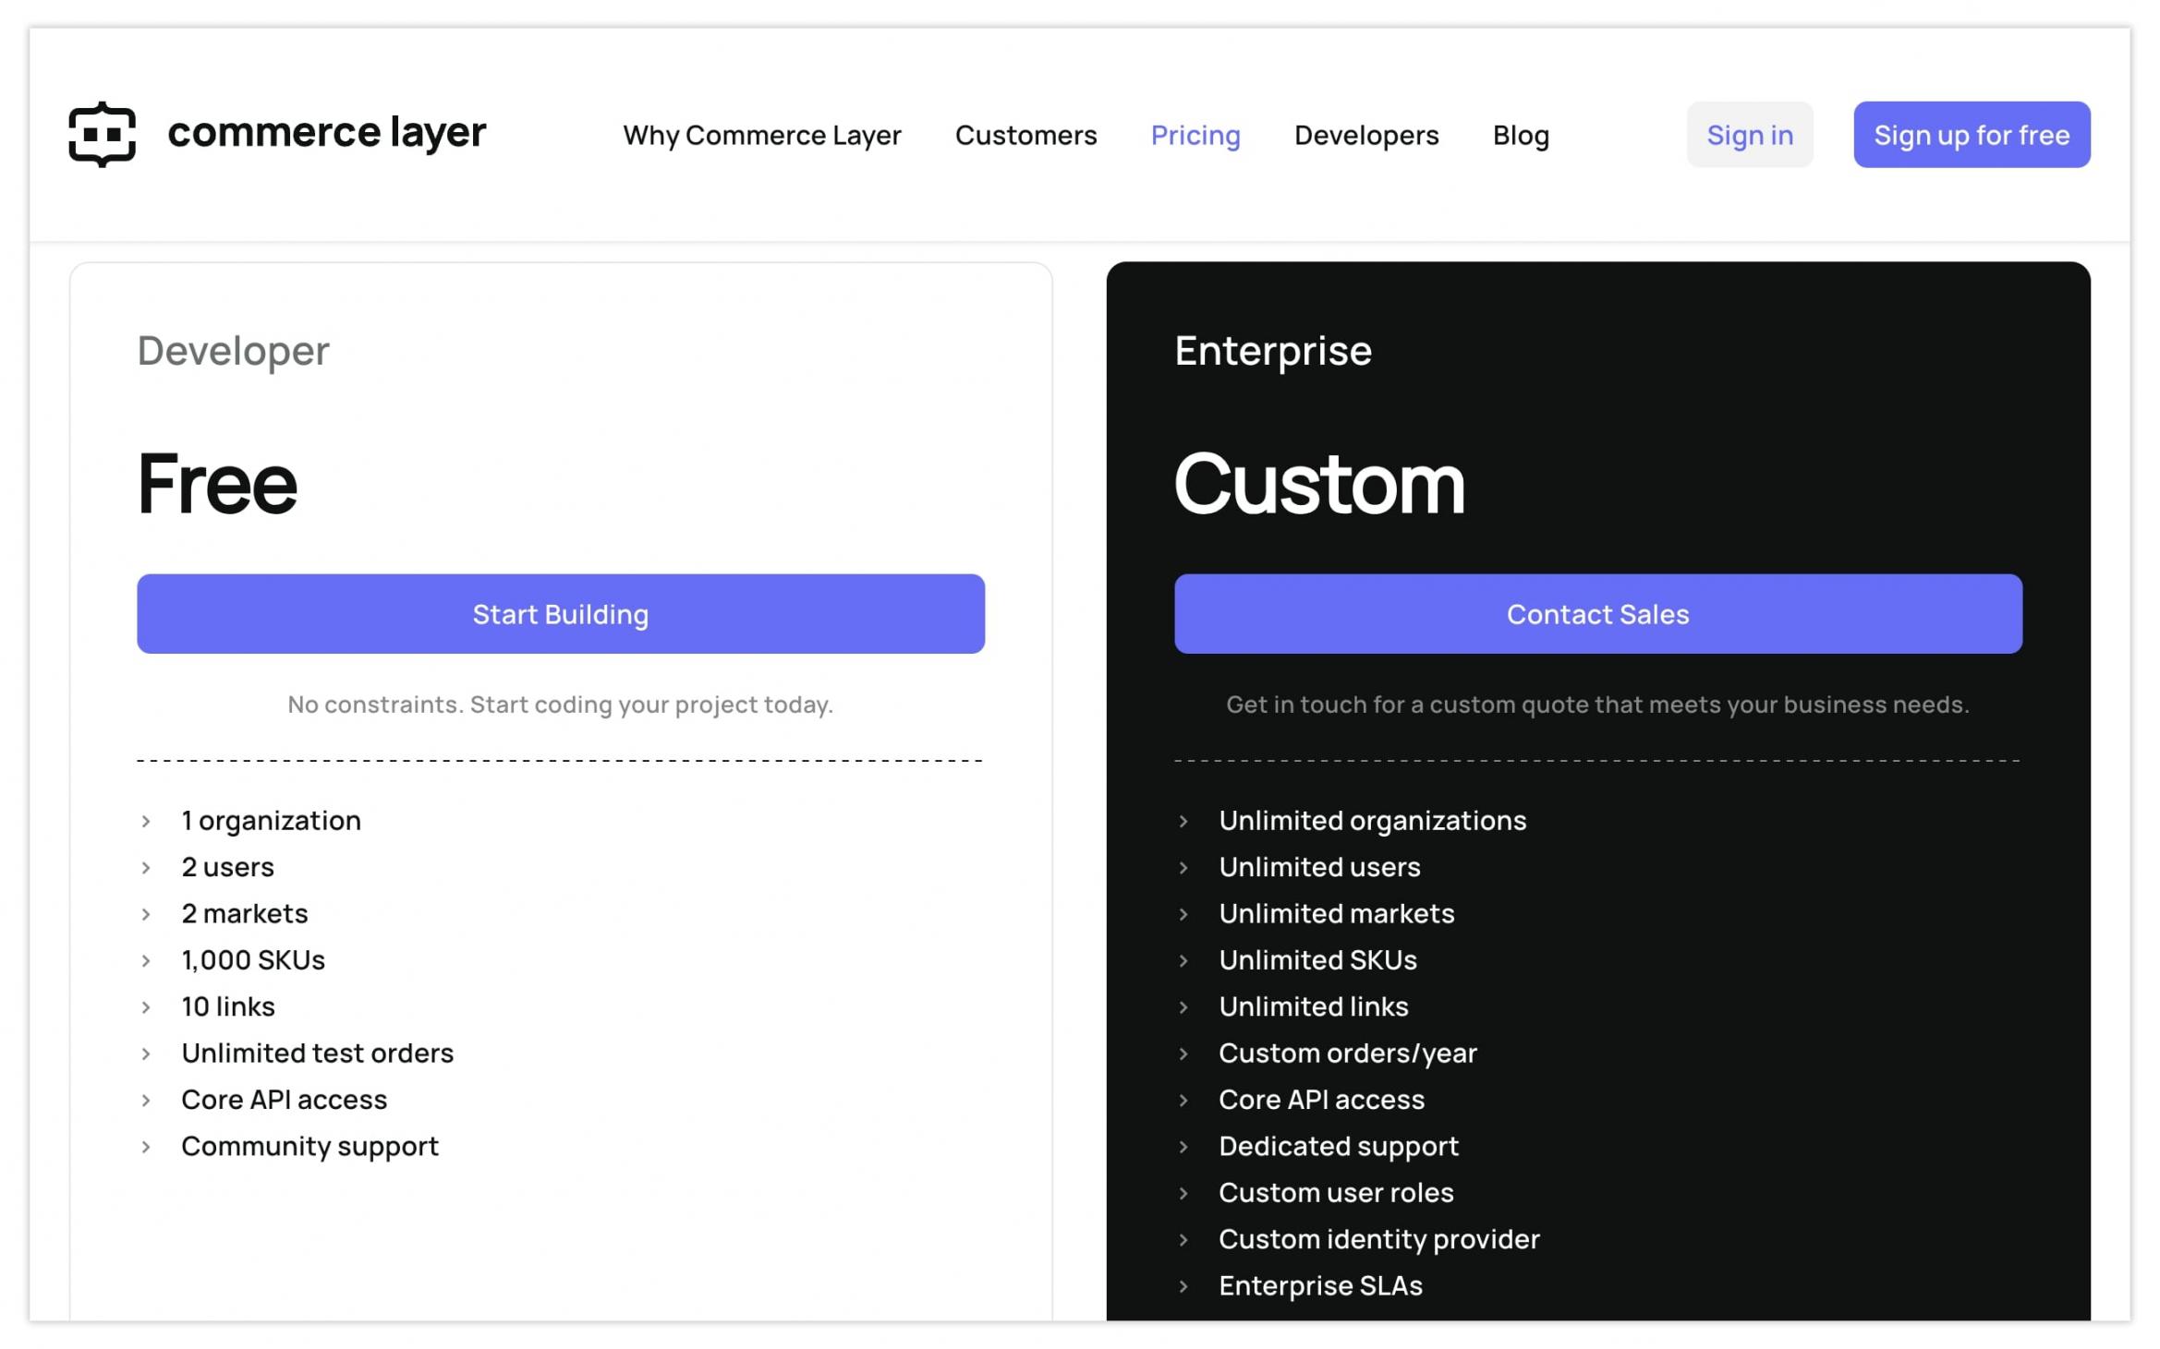This screenshot has width=2160, height=1349.
Task: Click Sign up for free
Action: coord(1972,135)
